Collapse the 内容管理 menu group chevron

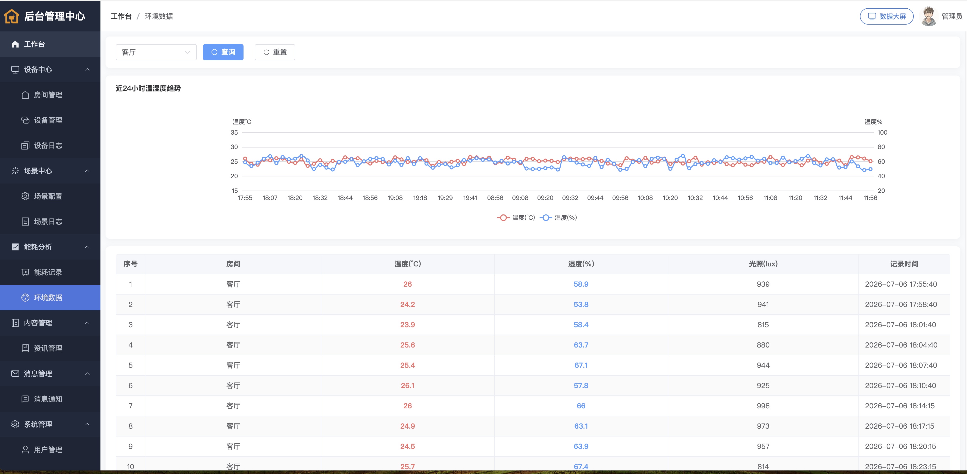pos(87,323)
